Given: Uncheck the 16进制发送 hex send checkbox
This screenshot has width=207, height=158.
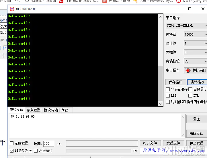Looking at the screenshot, I should (12, 151).
